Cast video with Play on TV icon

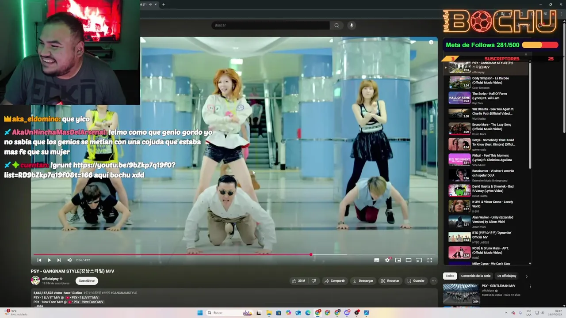[419, 260]
